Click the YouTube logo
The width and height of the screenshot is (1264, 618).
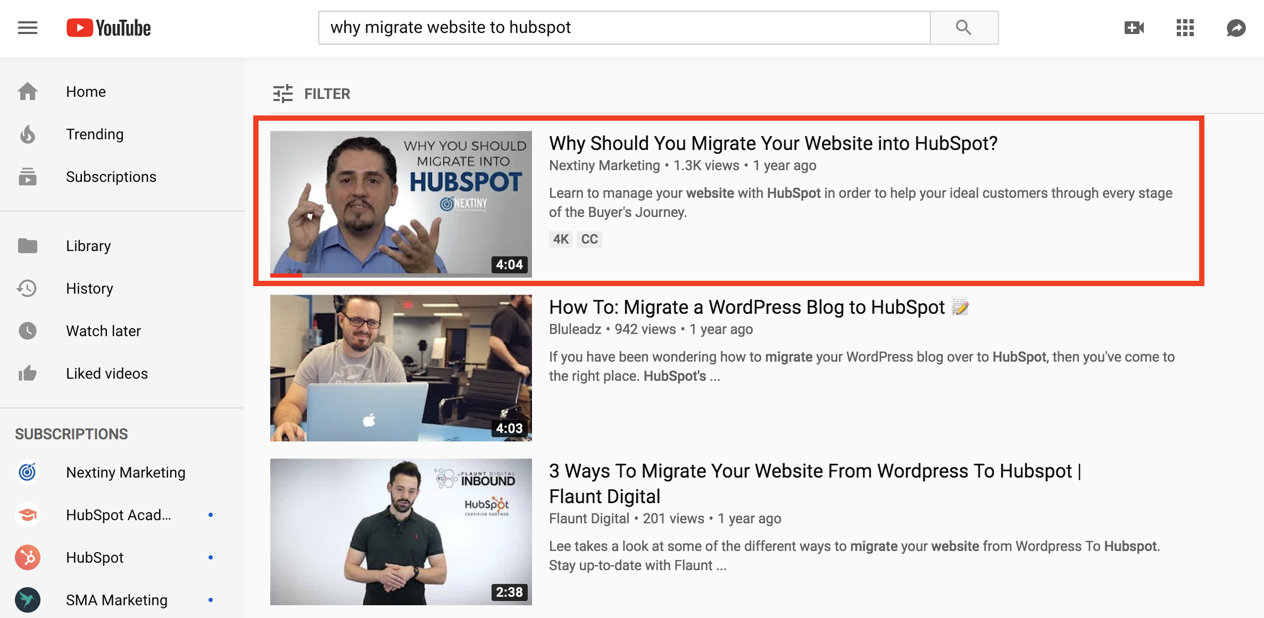pyautogui.click(x=109, y=28)
